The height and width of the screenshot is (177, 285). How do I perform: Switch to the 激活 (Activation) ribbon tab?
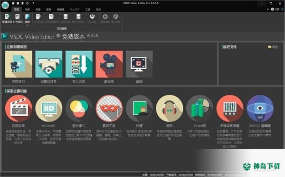point(98,9)
